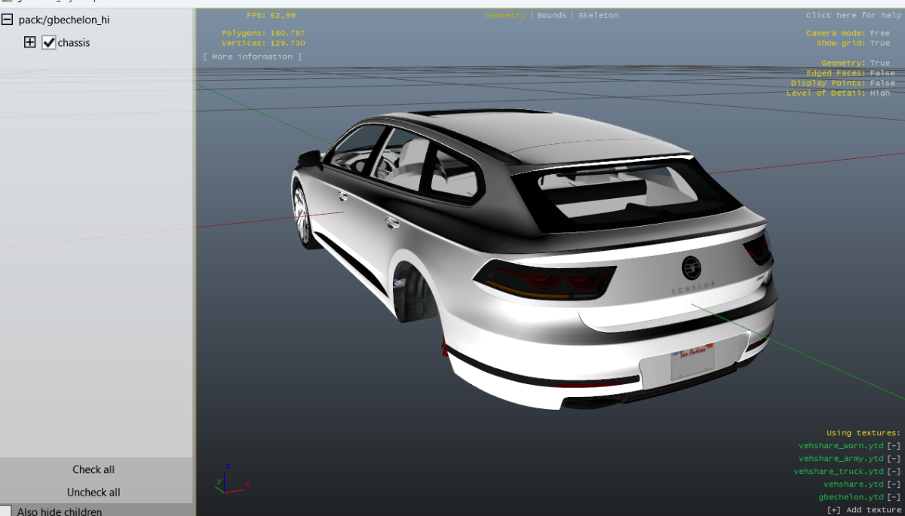Click the [-] beside vehshare.ytd

point(894,484)
